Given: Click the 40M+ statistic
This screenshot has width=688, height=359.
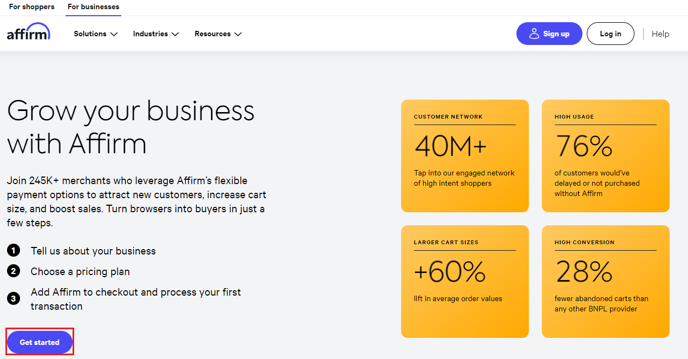Looking at the screenshot, I should 451,146.
